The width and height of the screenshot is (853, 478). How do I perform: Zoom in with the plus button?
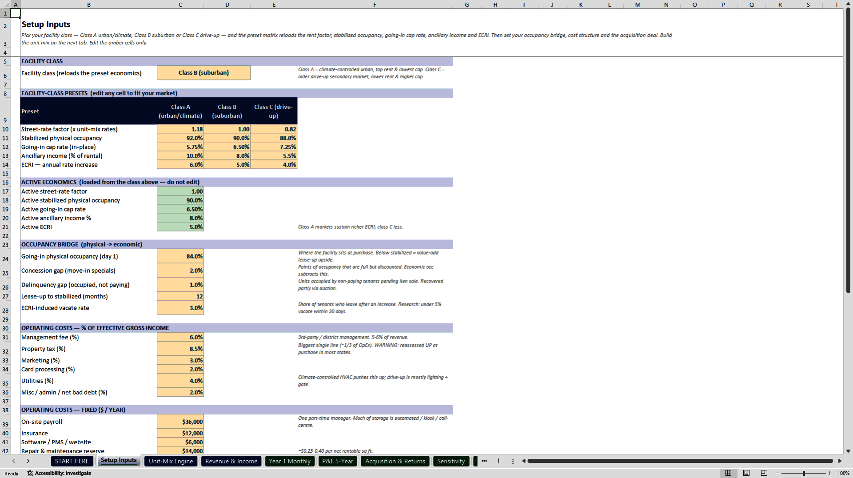tap(829, 473)
